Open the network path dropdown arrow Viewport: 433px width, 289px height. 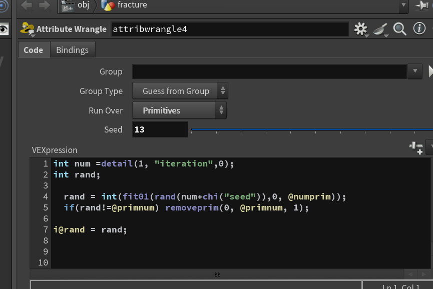(x=403, y=4)
